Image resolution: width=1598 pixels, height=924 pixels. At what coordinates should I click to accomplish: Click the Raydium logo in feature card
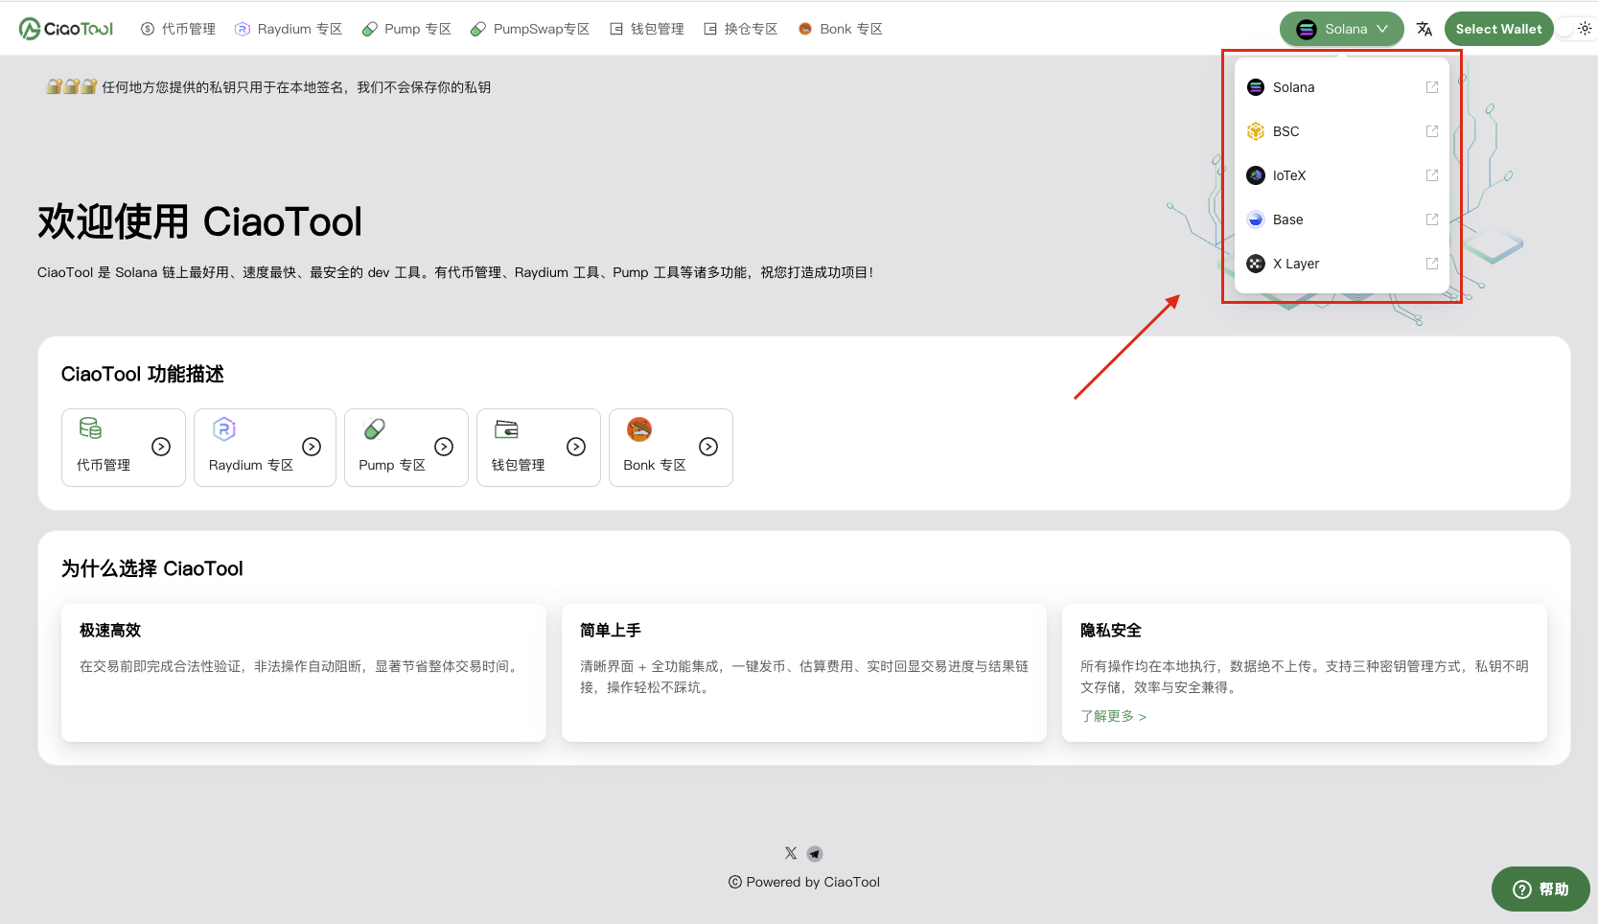(x=223, y=428)
